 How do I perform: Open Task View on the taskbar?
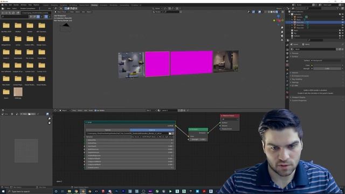(63, 191)
